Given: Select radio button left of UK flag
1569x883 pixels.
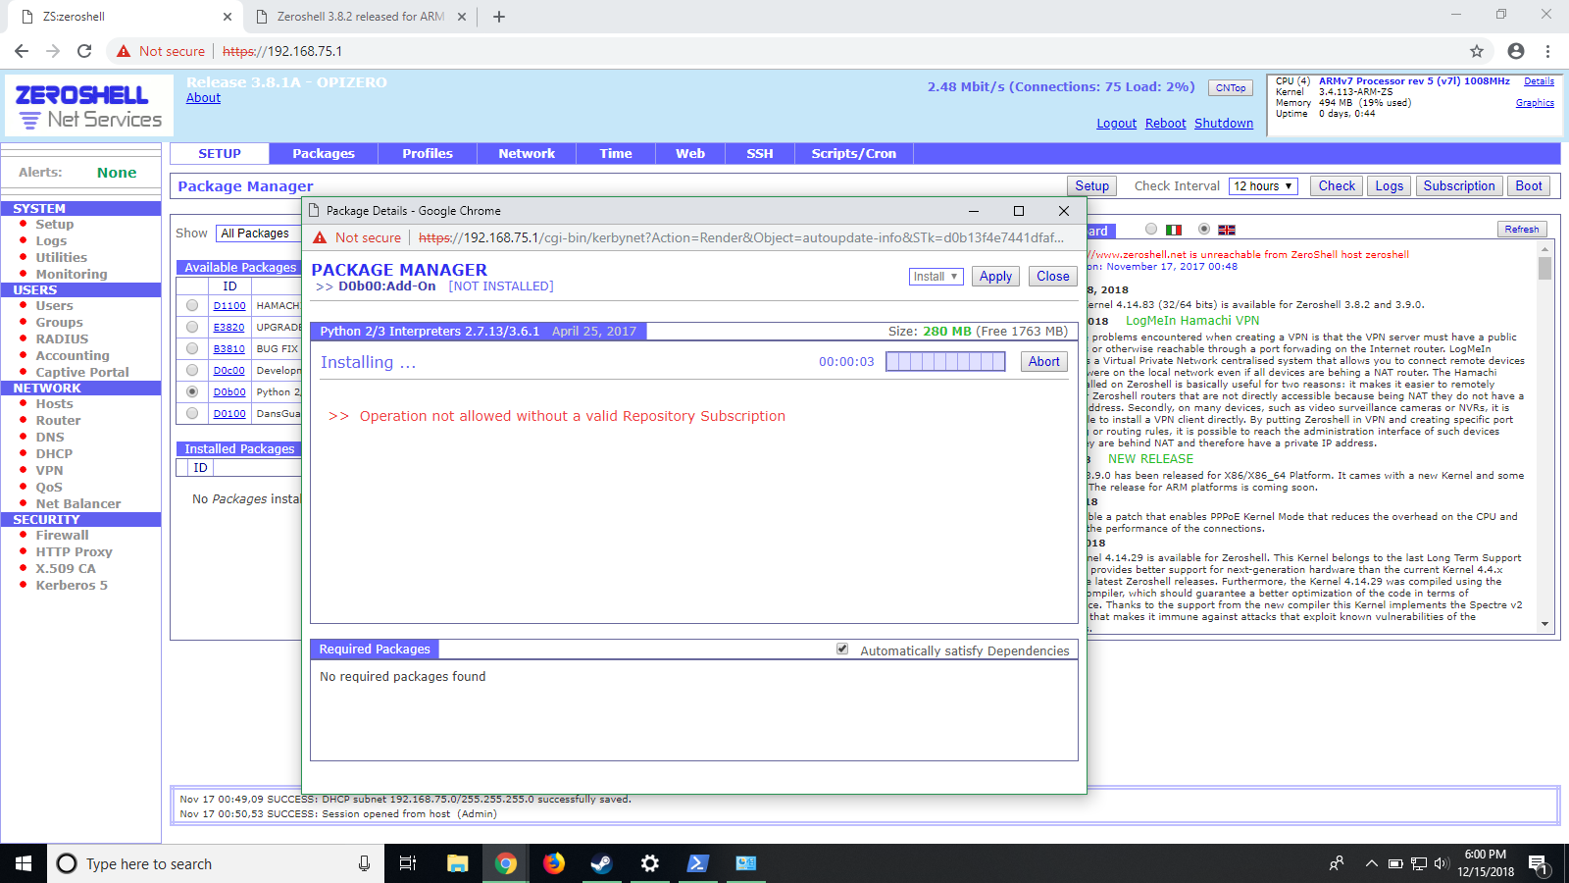Looking at the screenshot, I should tap(1204, 229).
